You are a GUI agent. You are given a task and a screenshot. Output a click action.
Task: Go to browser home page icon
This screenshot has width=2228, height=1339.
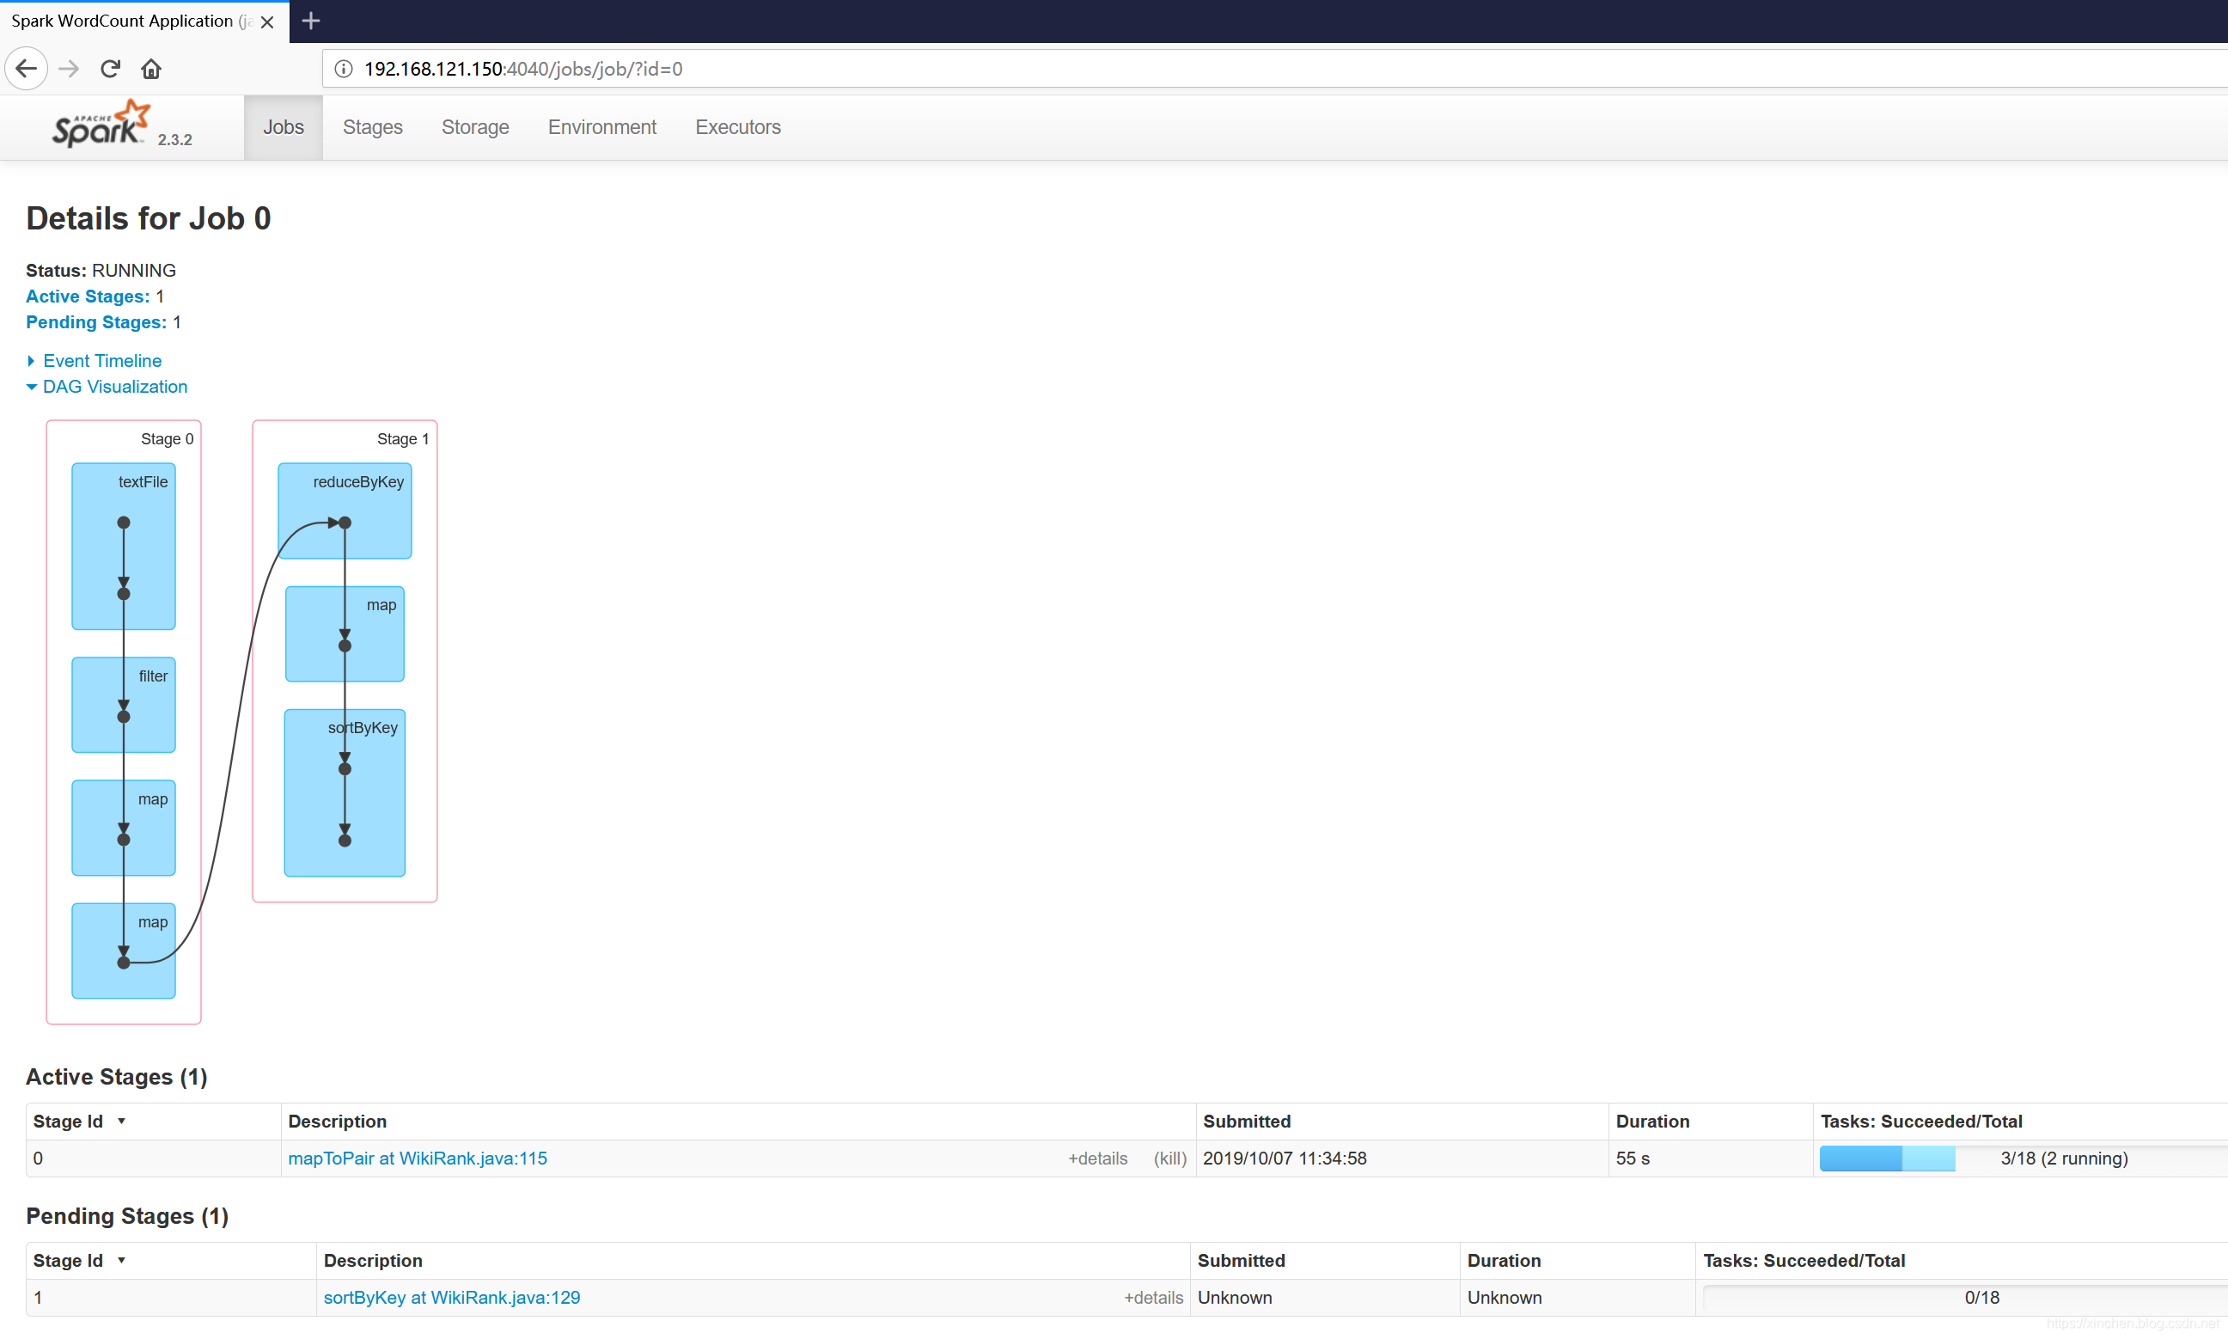[x=151, y=69]
